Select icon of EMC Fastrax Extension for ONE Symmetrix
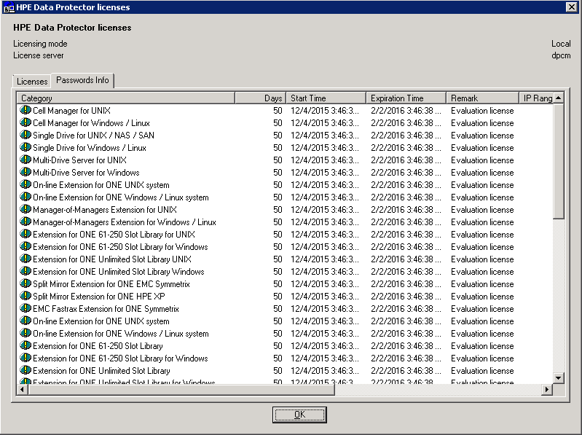Image resolution: width=582 pixels, height=435 pixels. (x=25, y=308)
